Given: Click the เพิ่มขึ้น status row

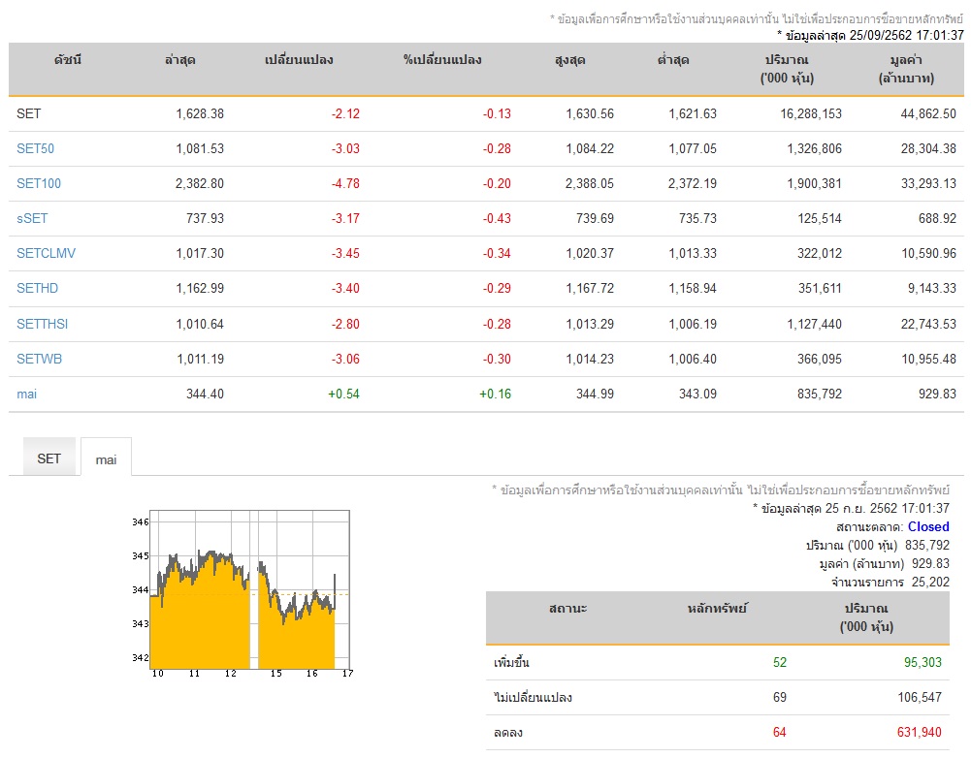Looking at the screenshot, I should (718, 663).
